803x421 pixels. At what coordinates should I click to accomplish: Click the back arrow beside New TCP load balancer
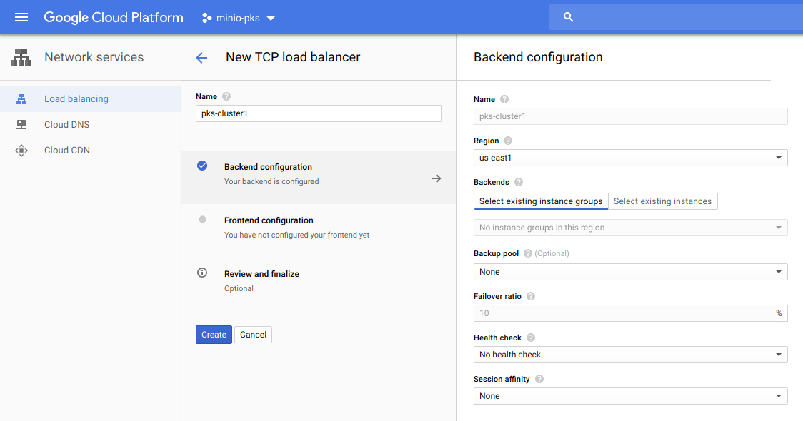coord(201,58)
